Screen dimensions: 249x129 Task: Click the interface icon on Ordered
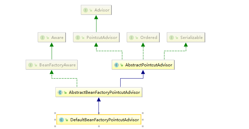click(x=131, y=38)
